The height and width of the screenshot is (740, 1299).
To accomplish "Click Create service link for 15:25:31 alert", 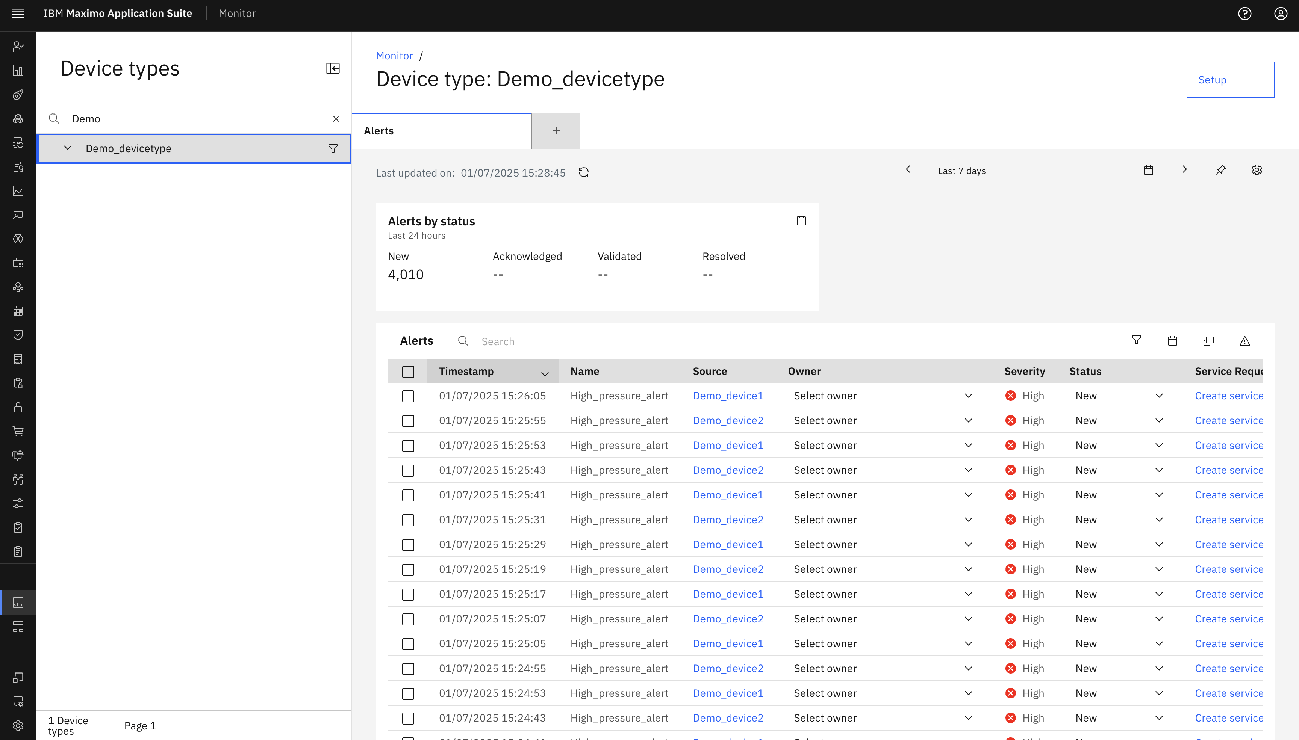I will pos(1228,520).
